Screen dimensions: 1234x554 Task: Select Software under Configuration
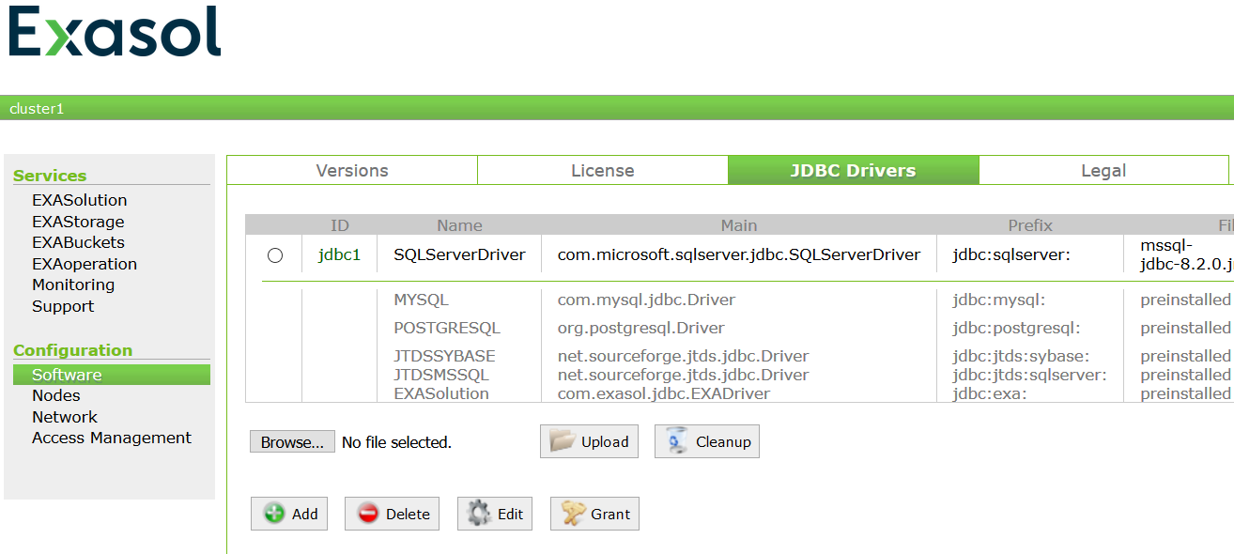(112, 375)
